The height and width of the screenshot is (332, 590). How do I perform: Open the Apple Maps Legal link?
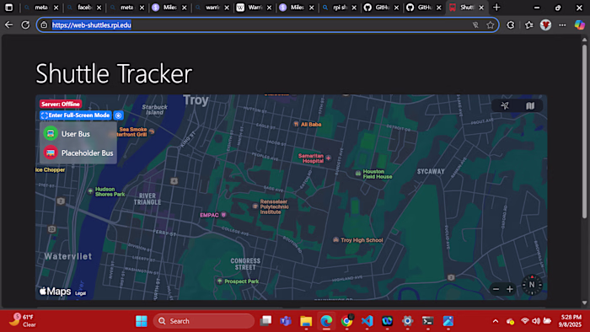point(80,293)
